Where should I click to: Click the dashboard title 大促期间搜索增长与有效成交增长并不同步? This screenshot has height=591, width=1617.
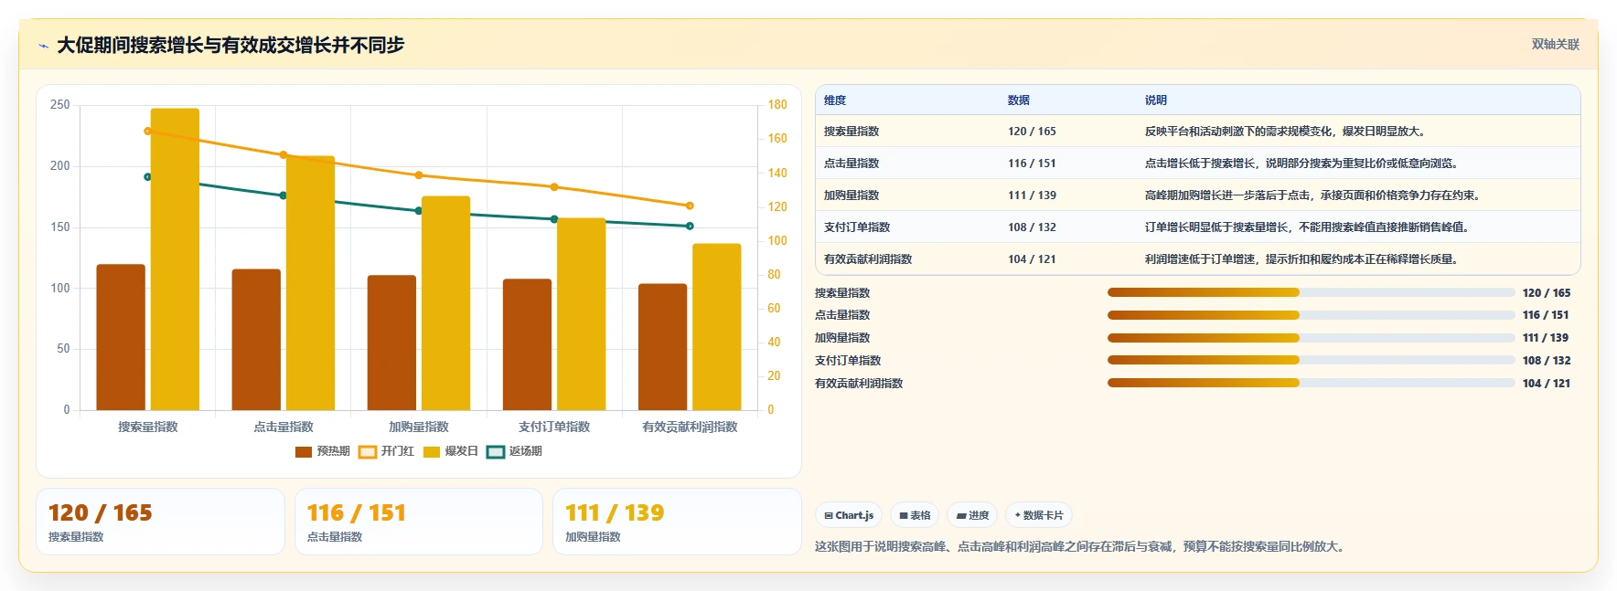tap(230, 45)
